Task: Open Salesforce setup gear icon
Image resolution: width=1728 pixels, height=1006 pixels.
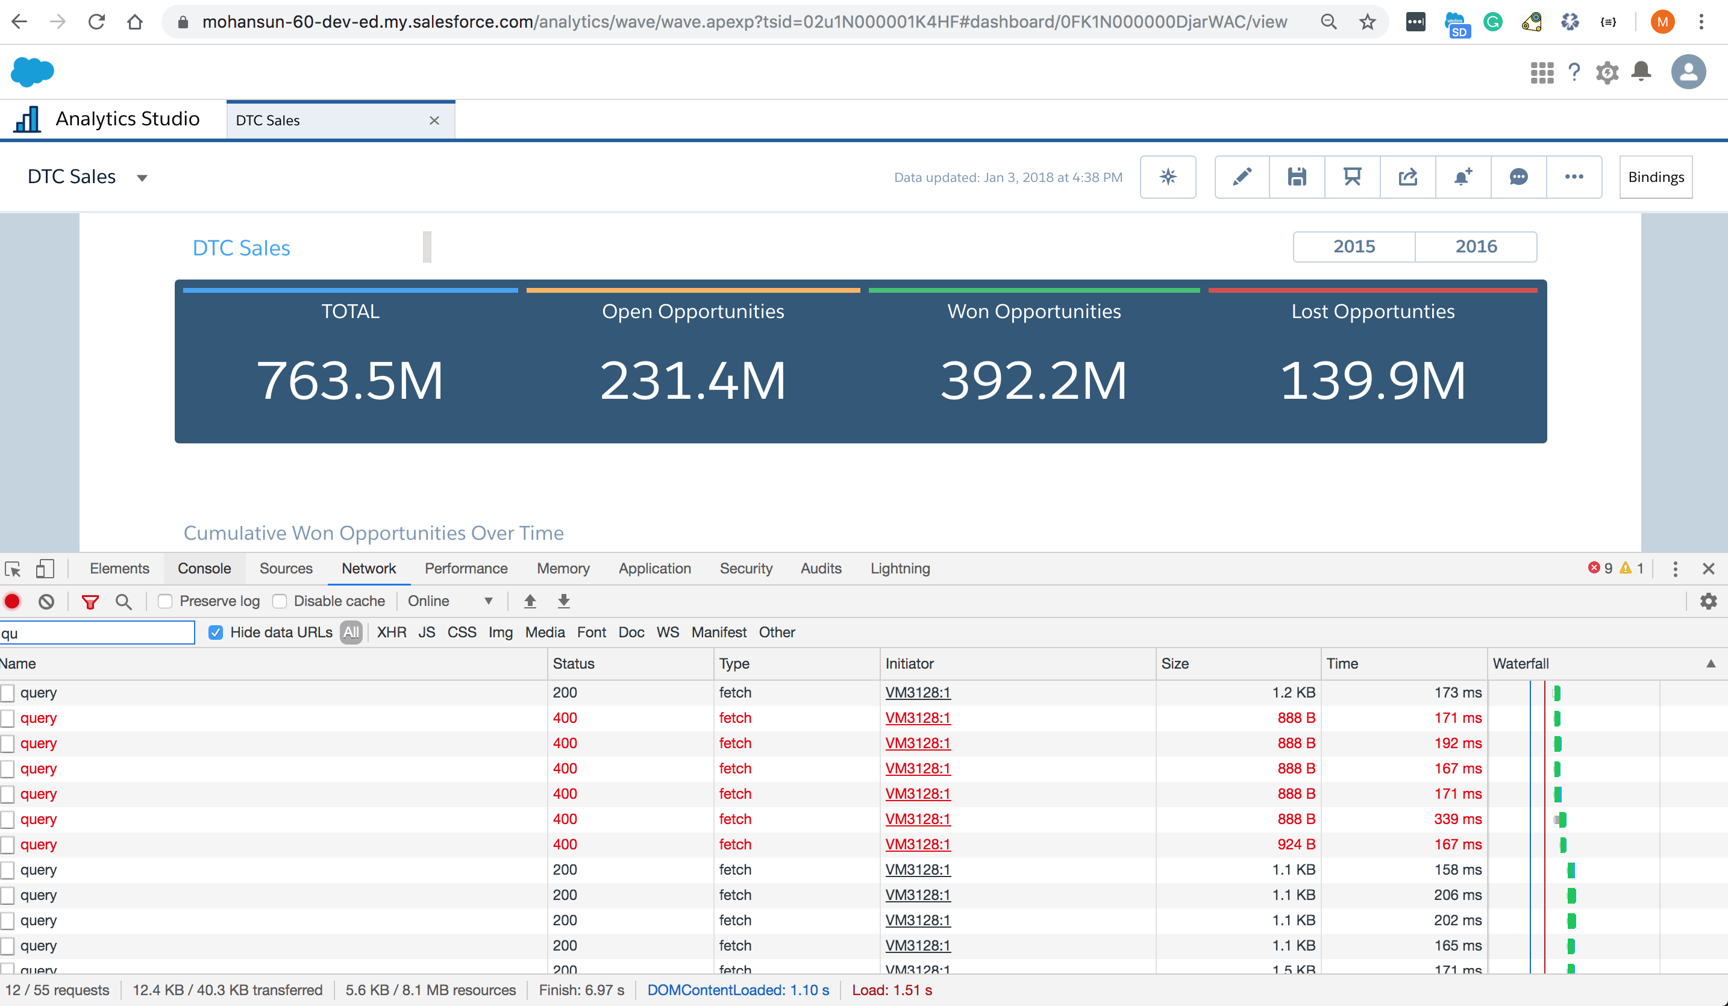Action: click(1607, 72)
